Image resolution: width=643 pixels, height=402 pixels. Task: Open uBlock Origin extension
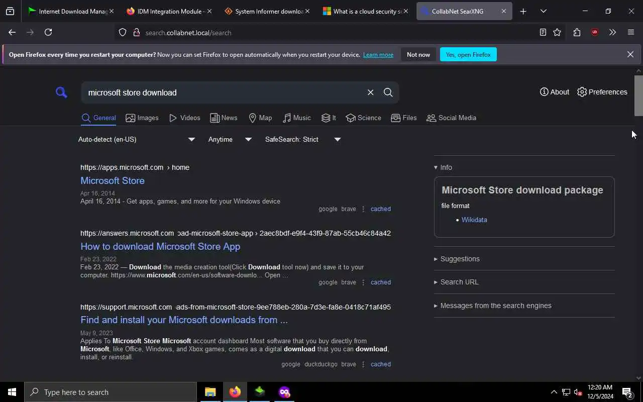coord(595,32)
